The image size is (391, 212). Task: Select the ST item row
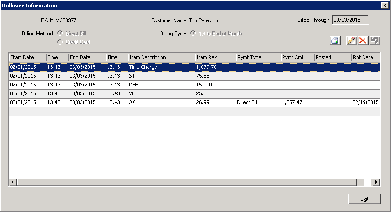tap(195, 76)
